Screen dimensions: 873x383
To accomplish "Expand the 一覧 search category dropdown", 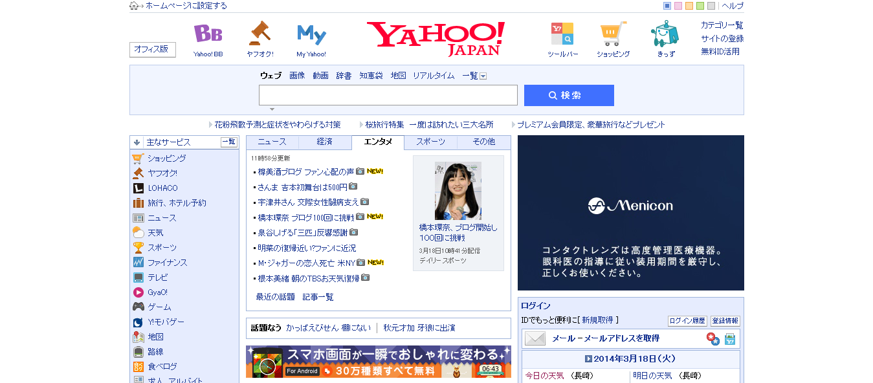I will coord(483,76).
